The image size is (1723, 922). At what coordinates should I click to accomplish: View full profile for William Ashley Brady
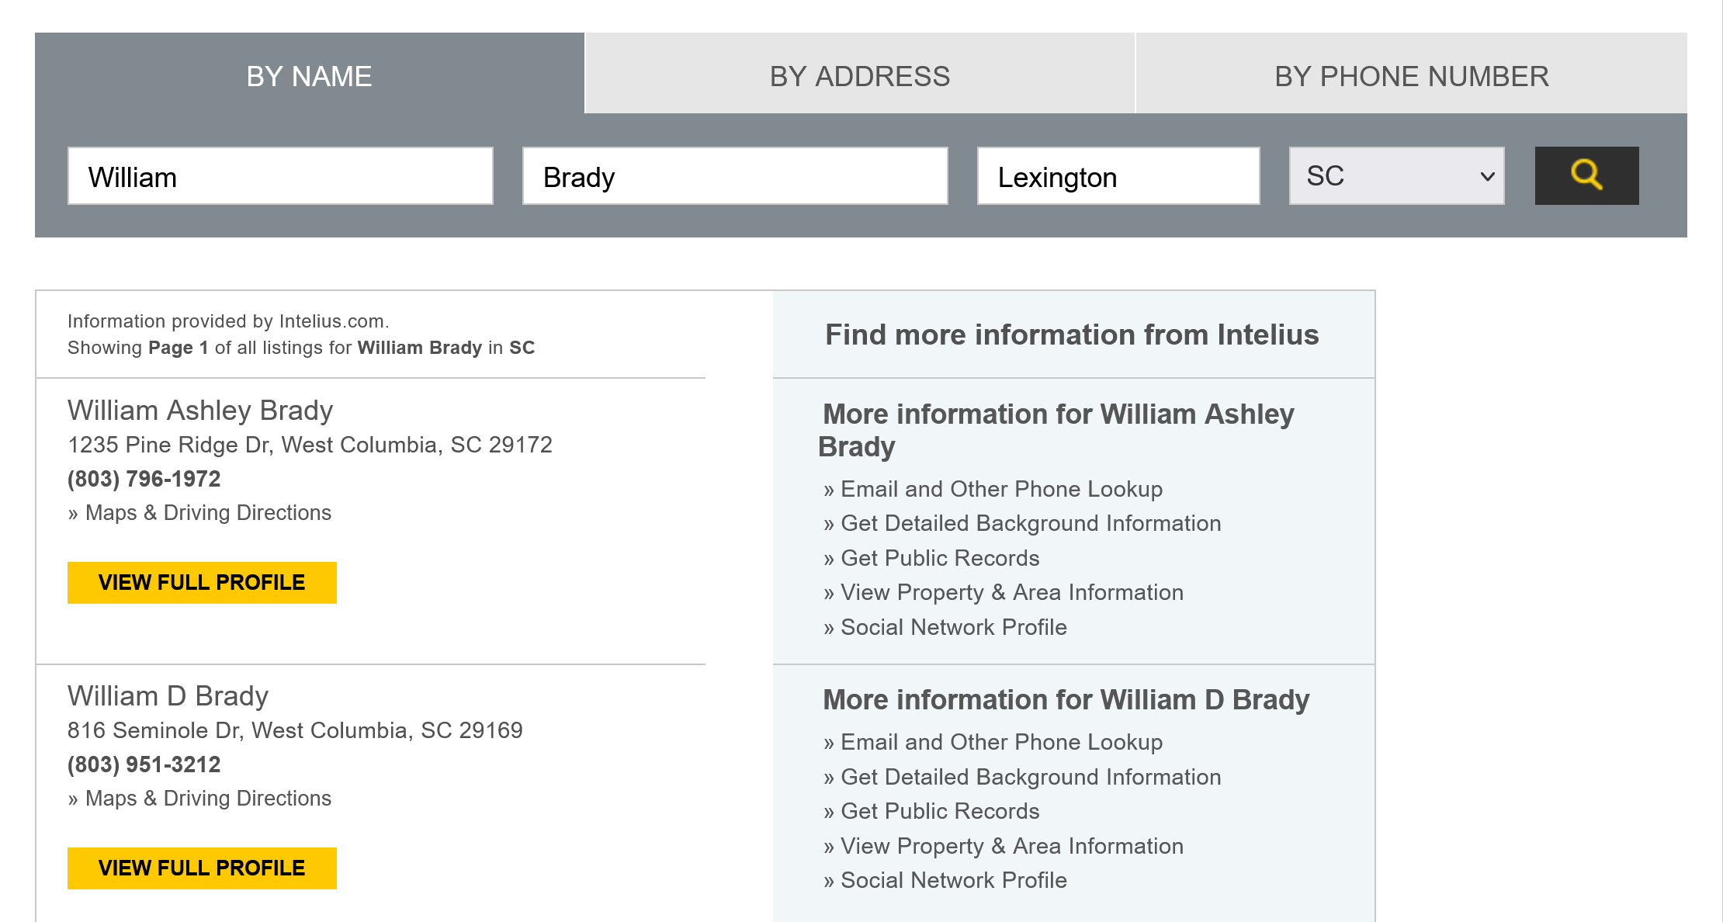click(x=202, y=582)
